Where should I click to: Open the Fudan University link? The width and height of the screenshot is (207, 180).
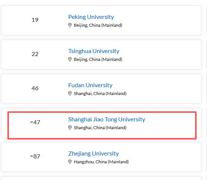[x=90, y=85]
